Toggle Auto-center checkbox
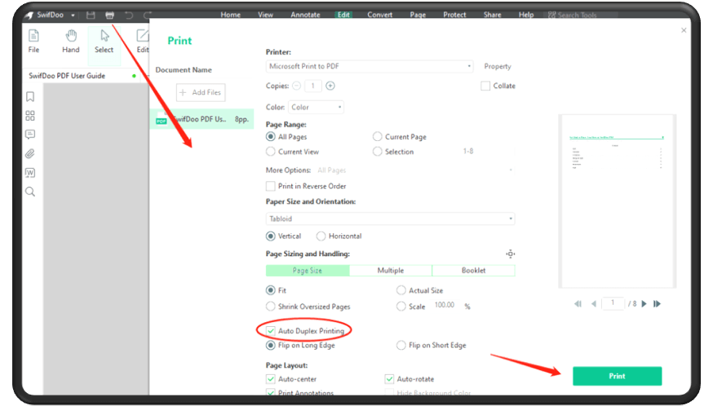Screen dimensions: 713x406 [x=271, y=379]
